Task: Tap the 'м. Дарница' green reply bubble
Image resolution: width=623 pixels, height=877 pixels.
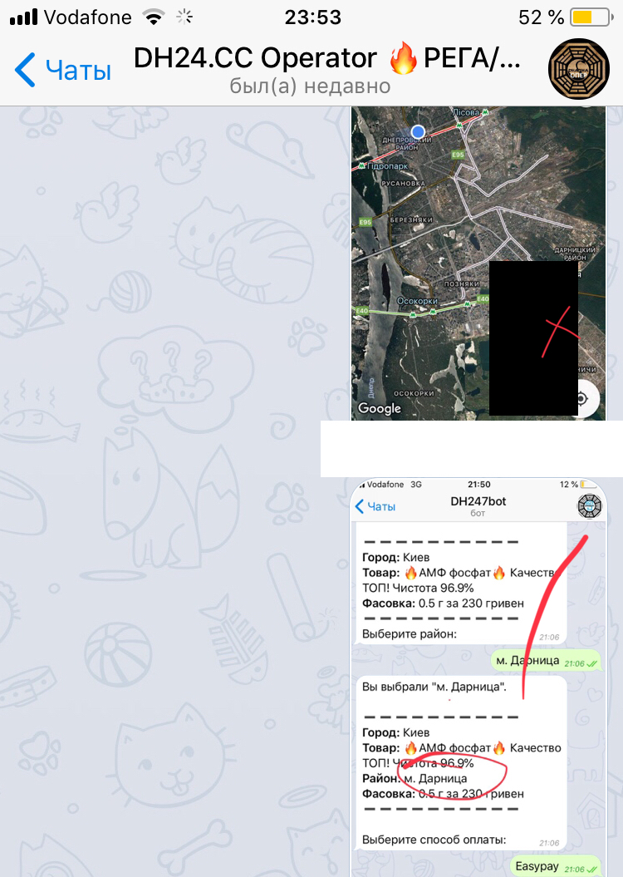Action: 546,661
